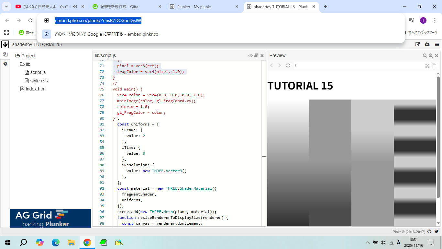
Task: Open the project files sidebar icon
Action: (x=5, y=54)
